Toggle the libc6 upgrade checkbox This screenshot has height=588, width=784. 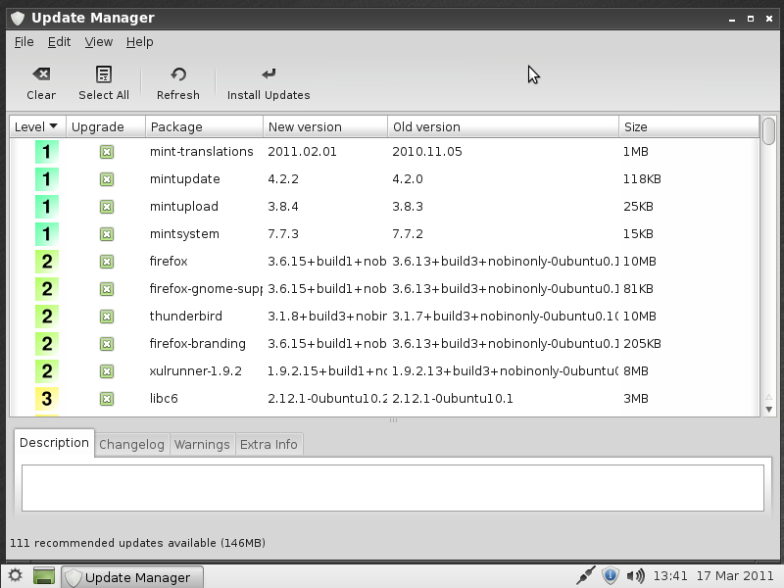pyautogui.click(x=105, y=399)
